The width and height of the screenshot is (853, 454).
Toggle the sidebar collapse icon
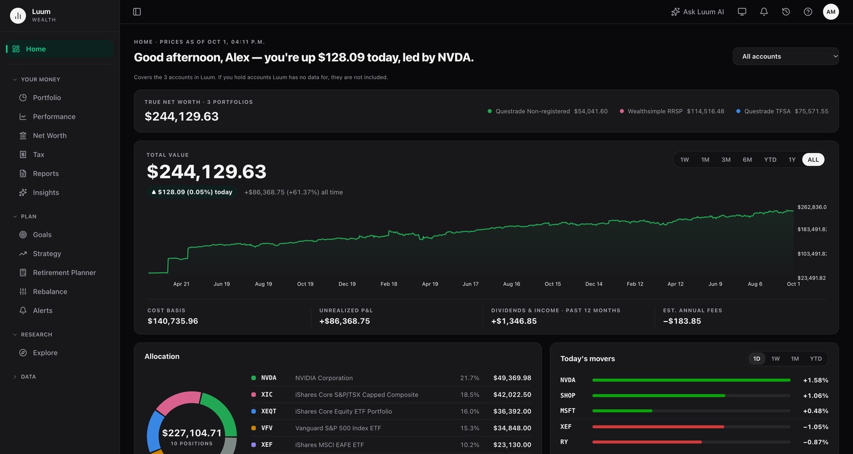(137, 12)
